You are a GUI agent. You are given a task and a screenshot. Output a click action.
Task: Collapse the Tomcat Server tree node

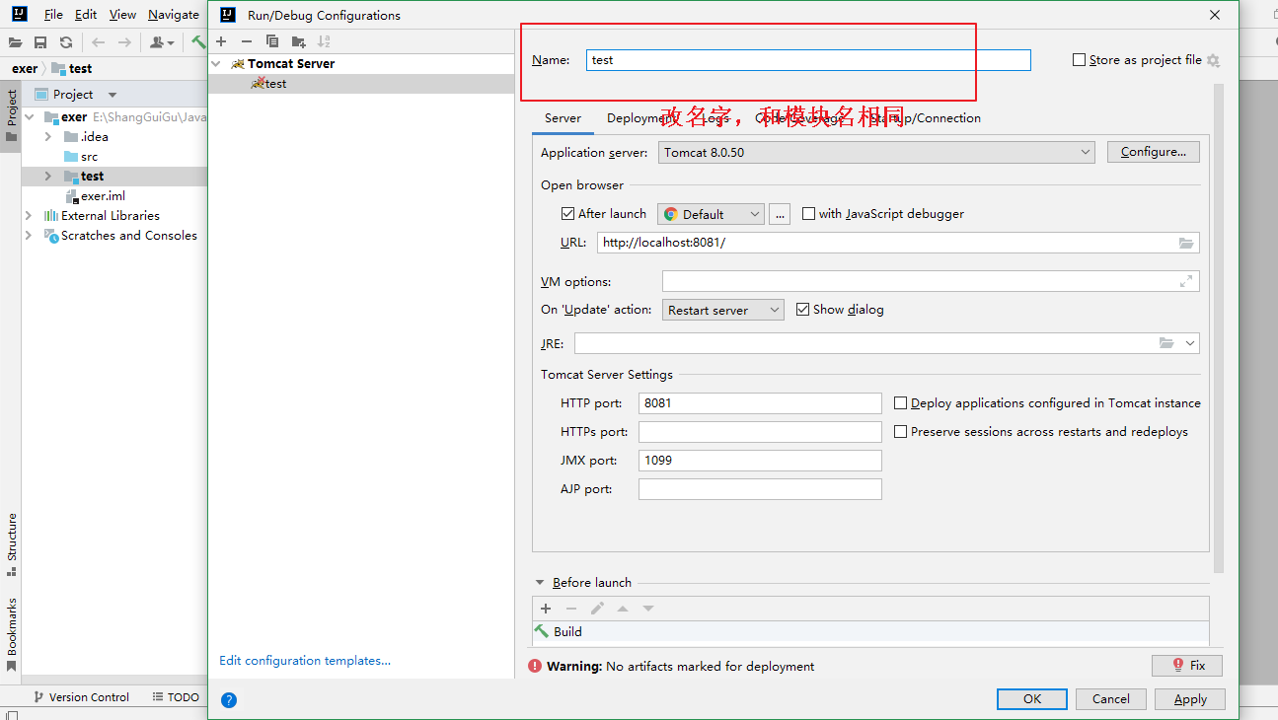pos(217,63)
